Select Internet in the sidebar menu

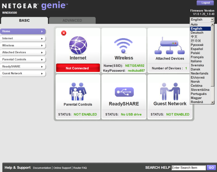pyautogui.click(x=23, y=38)
